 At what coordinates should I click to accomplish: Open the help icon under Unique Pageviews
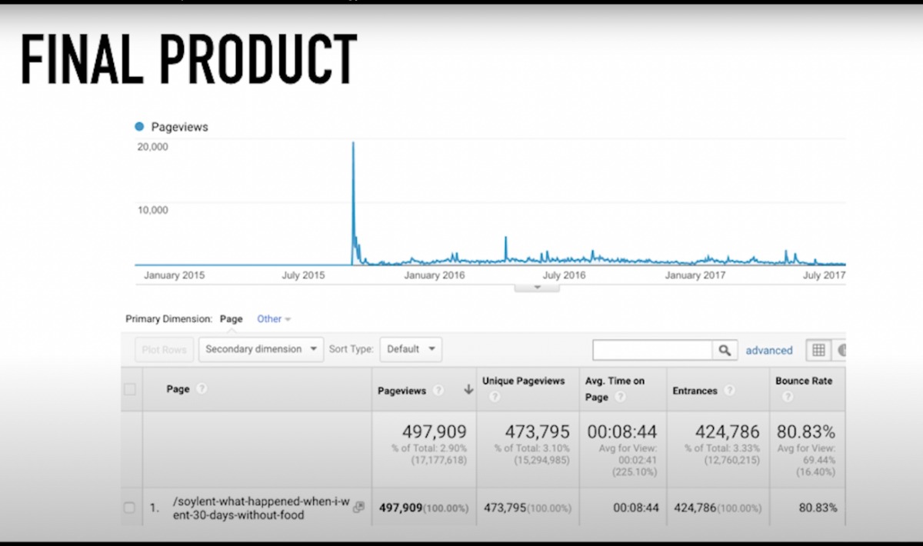[x=495, y=398]
